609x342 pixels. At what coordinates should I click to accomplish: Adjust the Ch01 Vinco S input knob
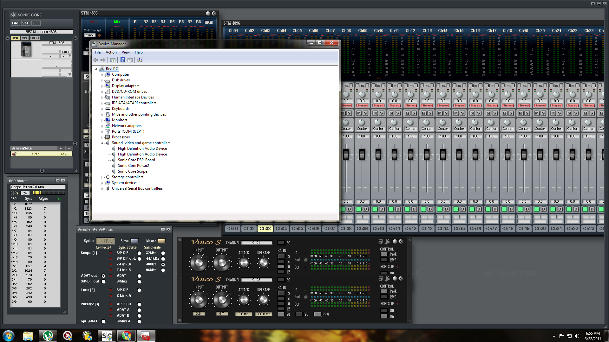click(199, 263)
